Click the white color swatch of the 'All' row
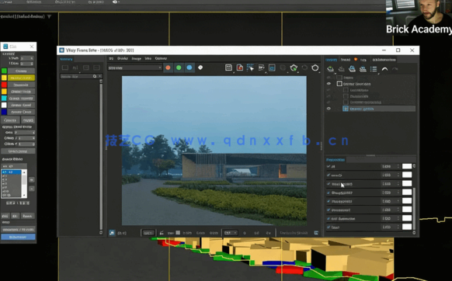Viewport: 452px width, 281px height. (407, 166)
